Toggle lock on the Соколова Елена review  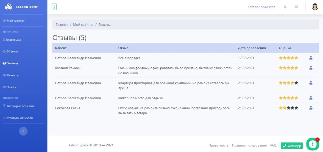click(311, 108)
